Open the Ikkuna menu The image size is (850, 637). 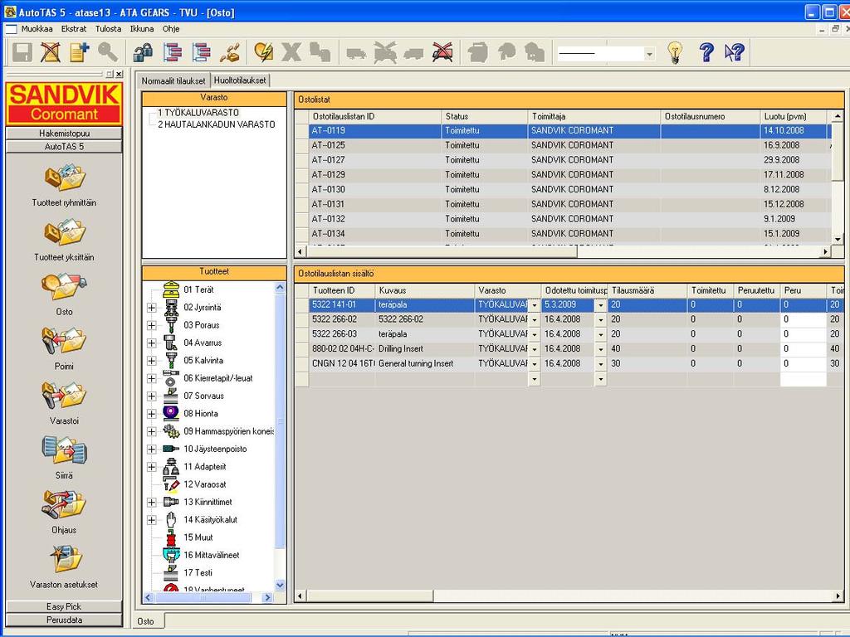coord(142,29)
